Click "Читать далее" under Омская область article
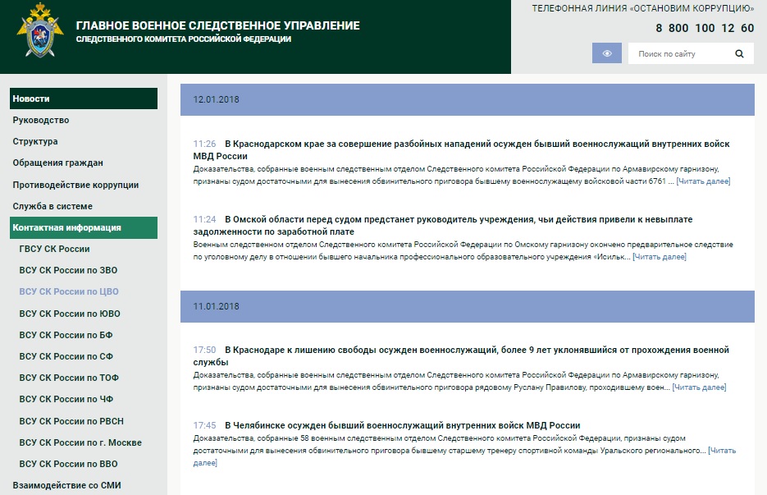The width and height of the screenshot is (767, 495). 660,257
